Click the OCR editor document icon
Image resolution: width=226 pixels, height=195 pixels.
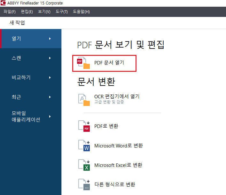pos(84,100)
